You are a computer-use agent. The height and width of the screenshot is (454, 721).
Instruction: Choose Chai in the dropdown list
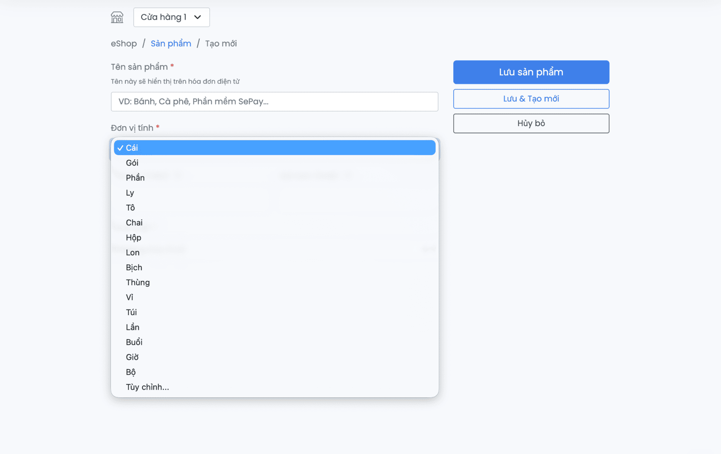[x=134, y=222]
